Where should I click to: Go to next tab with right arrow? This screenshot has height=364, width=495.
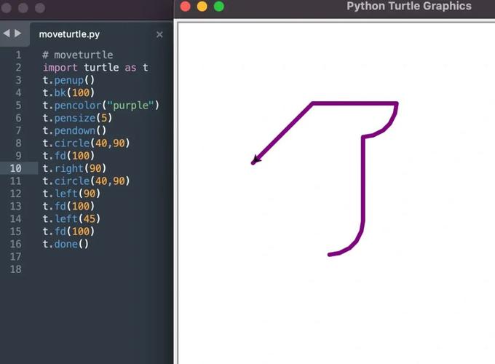18,33
